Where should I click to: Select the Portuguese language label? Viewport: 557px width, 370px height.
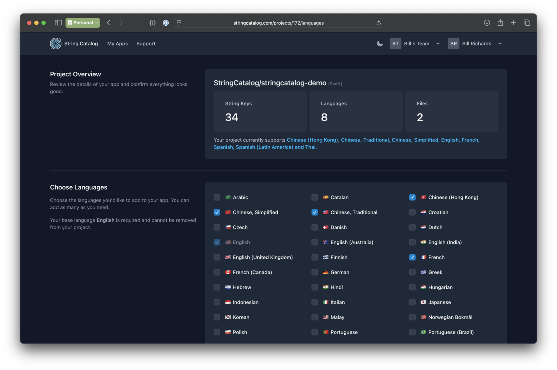pos(344,332)
